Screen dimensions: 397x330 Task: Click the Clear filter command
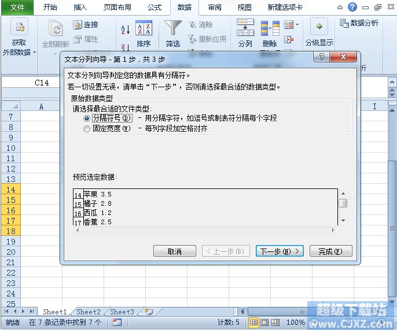click(x=200, y=25)
